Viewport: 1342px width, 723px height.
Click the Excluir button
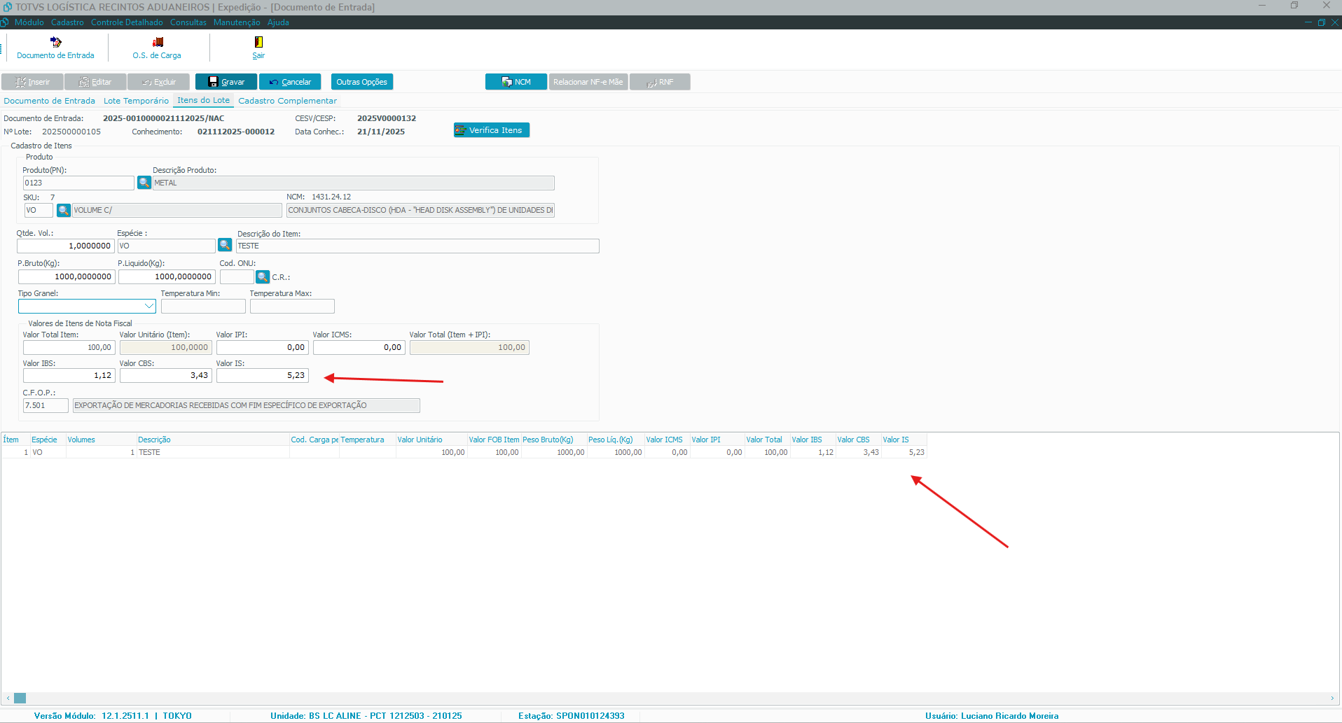click(x=158, y=82)
